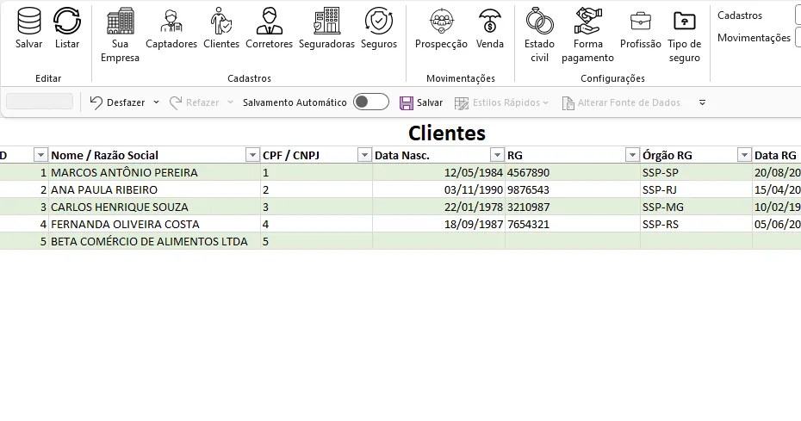Open the quick access toolbar customize chevron
Screen dimensions: 801x421
(x=703, y=102)
